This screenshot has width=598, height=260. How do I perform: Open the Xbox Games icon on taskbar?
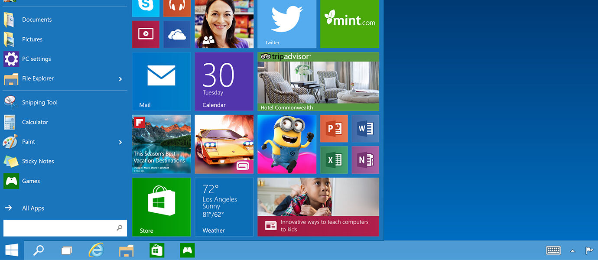pos(187,250)
